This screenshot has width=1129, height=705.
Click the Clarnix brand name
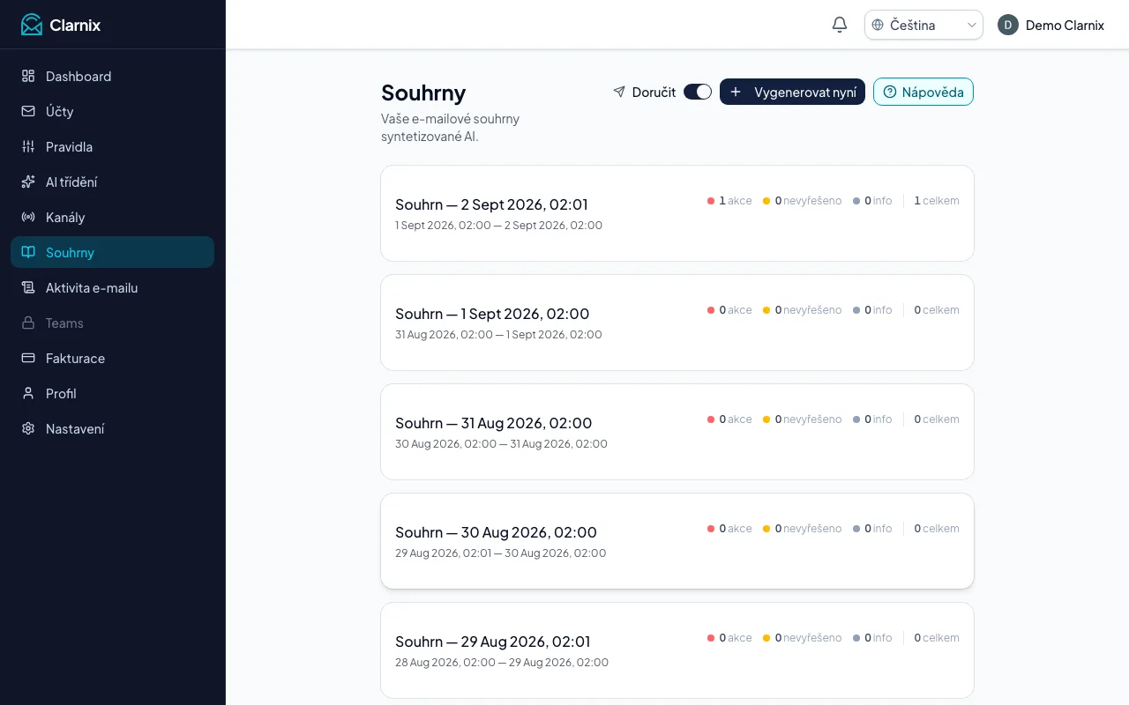[75, 25]
